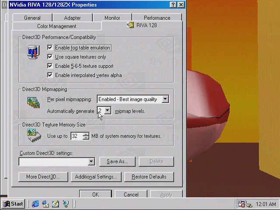The image size is (280, 210).
Task: Click the Automatically generate label
Action: pyautogui.click(x=70, y=111)
